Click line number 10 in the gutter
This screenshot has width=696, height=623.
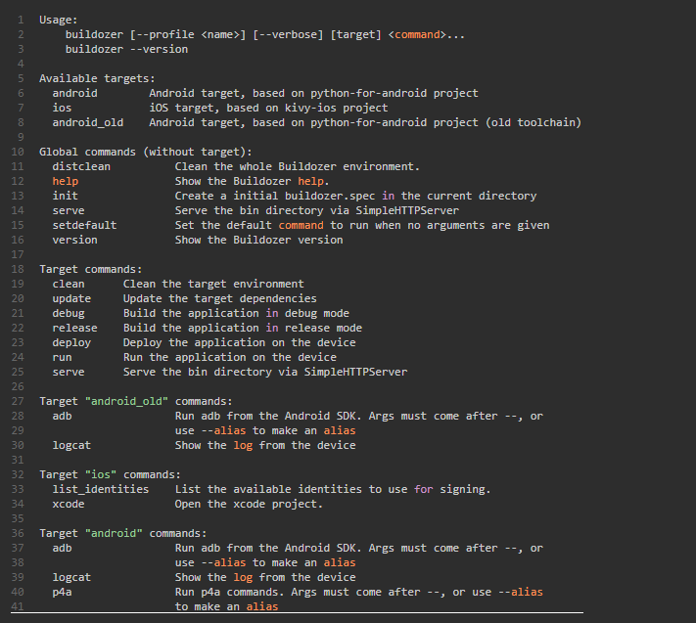[x=18, y=152]
